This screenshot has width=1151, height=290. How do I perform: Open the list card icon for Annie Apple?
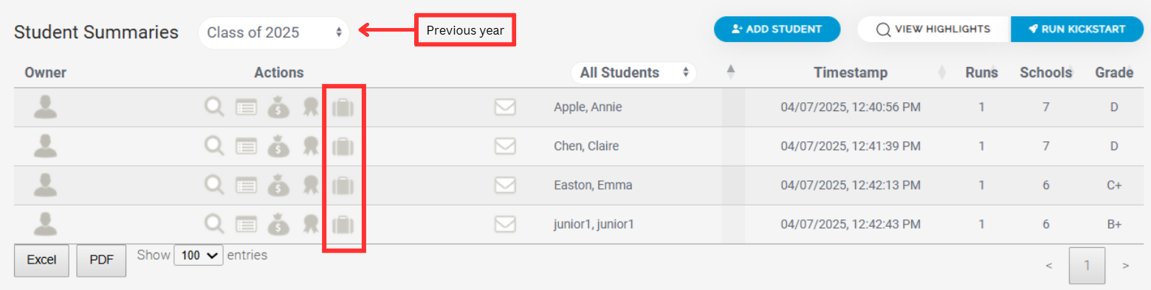click(246, 107)
